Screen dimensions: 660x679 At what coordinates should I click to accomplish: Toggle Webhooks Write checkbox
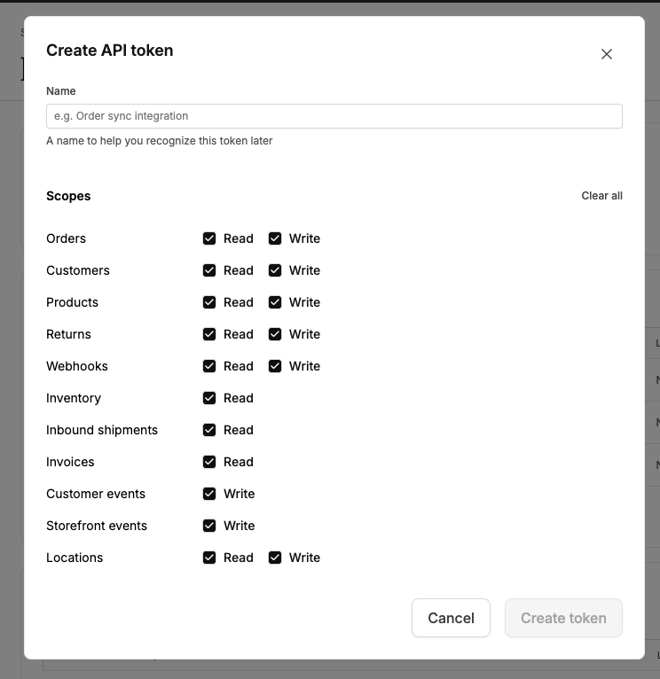point(275,366)
